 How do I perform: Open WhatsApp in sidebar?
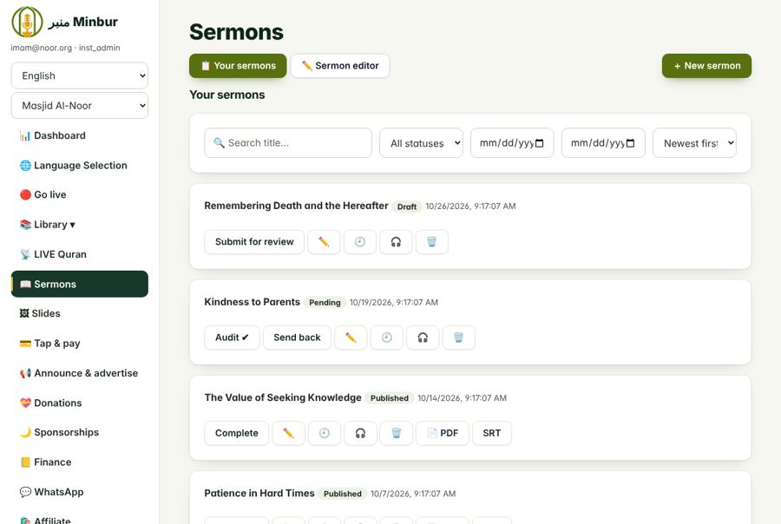point(80,492)
